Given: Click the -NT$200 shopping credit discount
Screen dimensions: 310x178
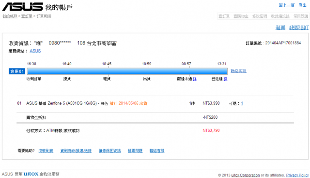Looking at the screenshot, I should [210, 117].
